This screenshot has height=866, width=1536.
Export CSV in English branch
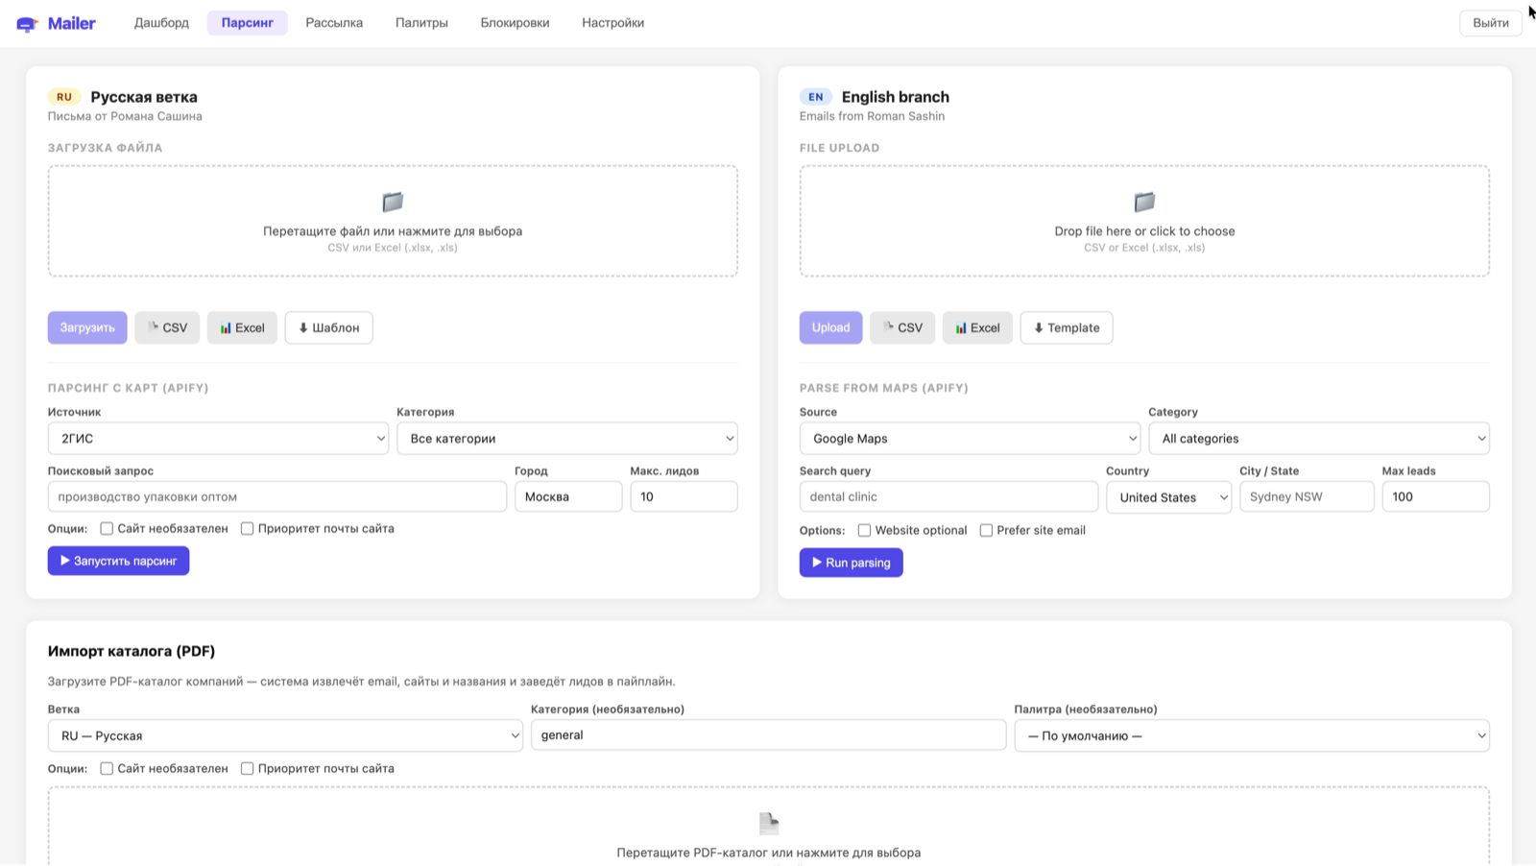click(902, 327)
